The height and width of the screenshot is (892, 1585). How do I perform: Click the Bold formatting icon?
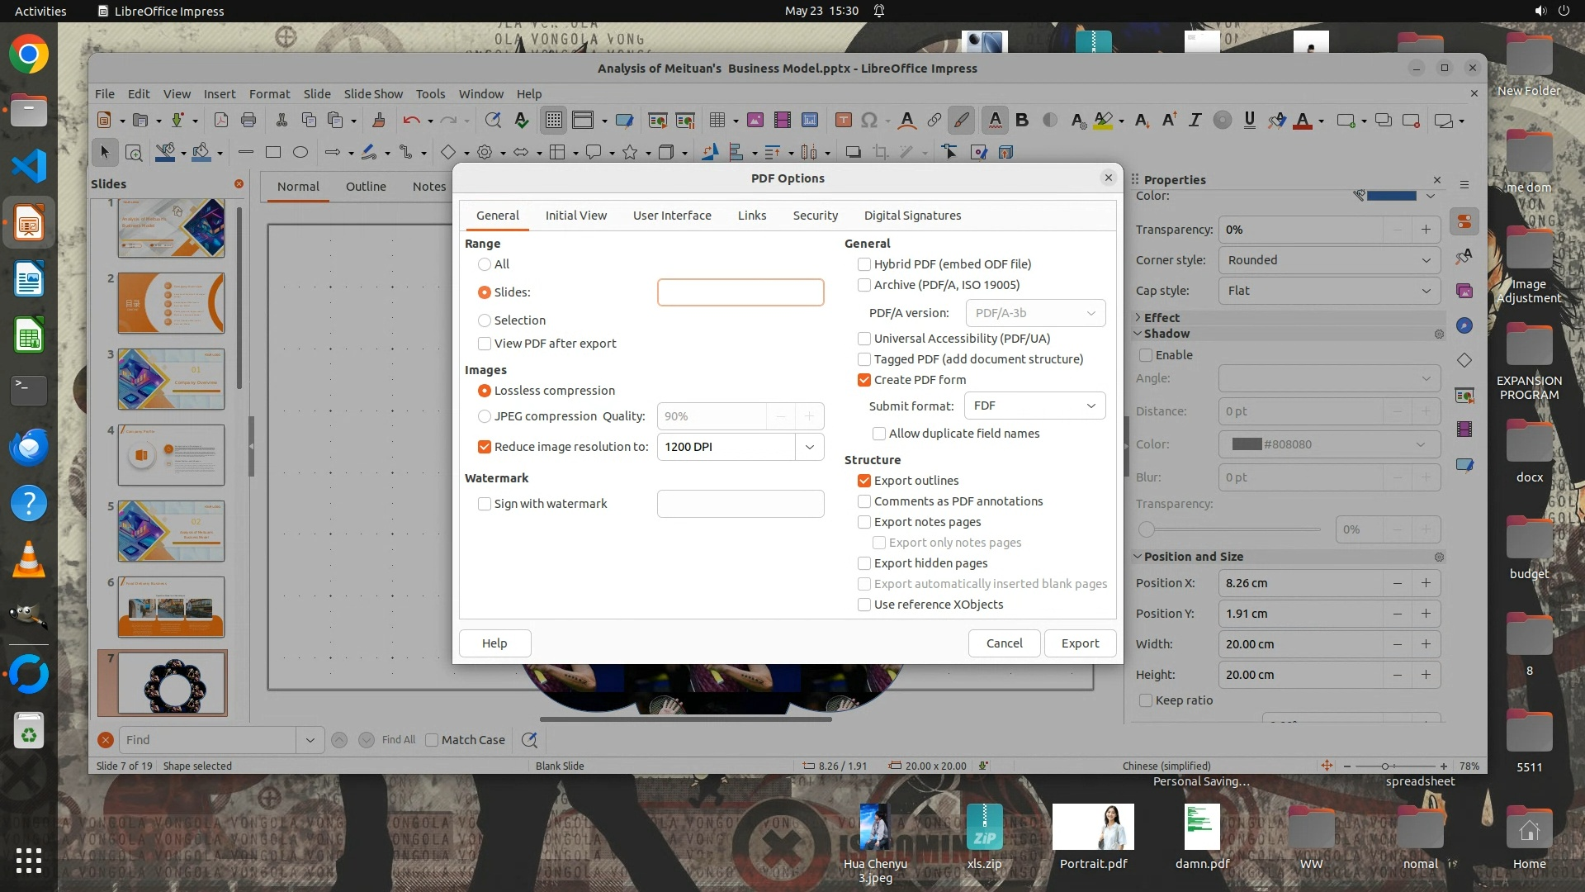coord(1022,121)
